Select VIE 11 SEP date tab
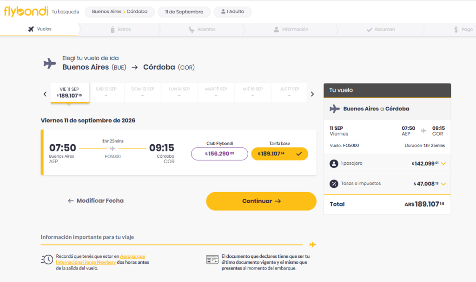The image size is (476, 282). [x=70, y=93]
